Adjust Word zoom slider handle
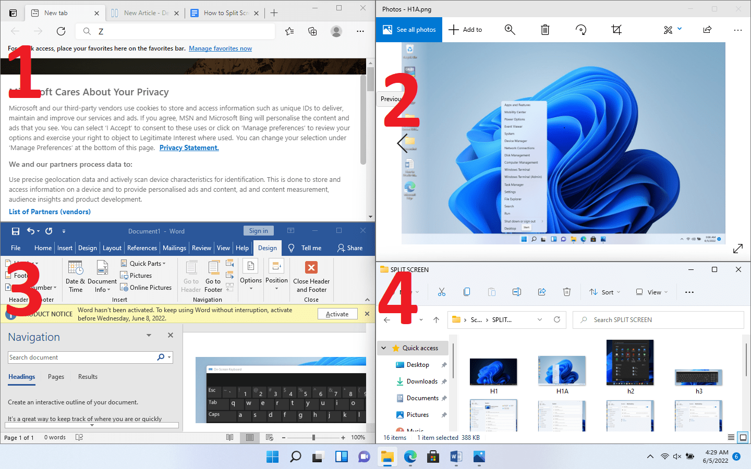Screen dimensions: 751x469 313,438
